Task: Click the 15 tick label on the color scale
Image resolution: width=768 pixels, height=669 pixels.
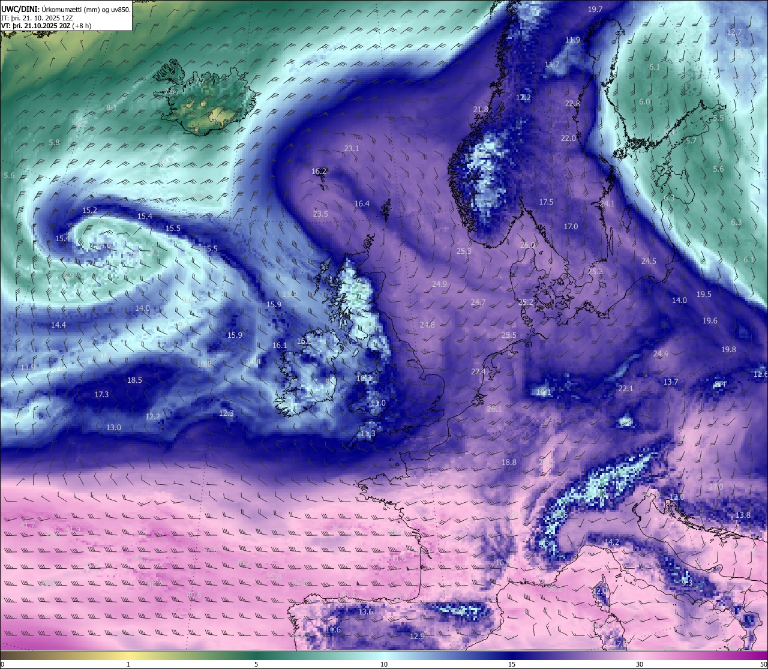Action: 512,664
